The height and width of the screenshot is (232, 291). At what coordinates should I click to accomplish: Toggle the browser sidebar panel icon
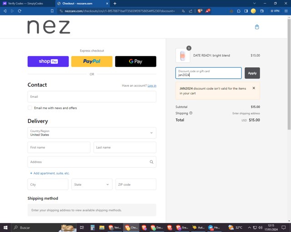coord(246,11)
